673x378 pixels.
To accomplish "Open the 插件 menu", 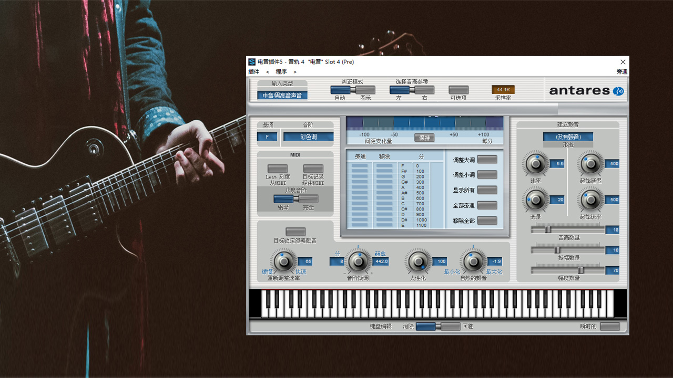I will pyautogui.click(x=253, y=72).
